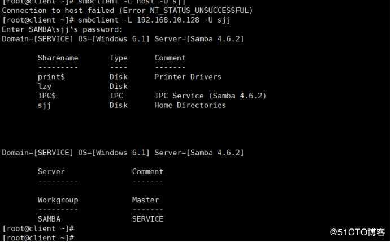
Task: Click the IPC Service (Samba 4.6.2) text
Action: click(210, 96)
